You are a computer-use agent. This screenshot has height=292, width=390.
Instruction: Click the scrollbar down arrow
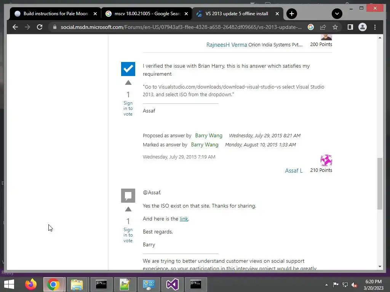pyautogui.click(x=380, y=267)
